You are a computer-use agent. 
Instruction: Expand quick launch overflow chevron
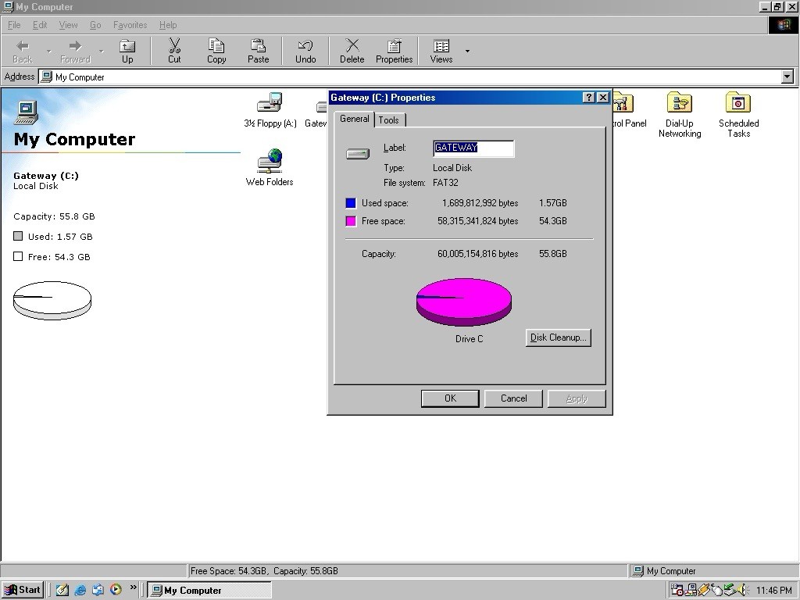133,587
